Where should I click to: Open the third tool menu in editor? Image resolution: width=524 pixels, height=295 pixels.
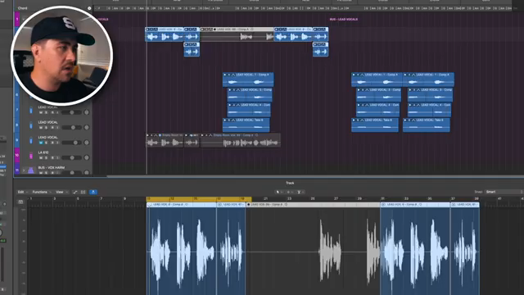pos(300,192)
